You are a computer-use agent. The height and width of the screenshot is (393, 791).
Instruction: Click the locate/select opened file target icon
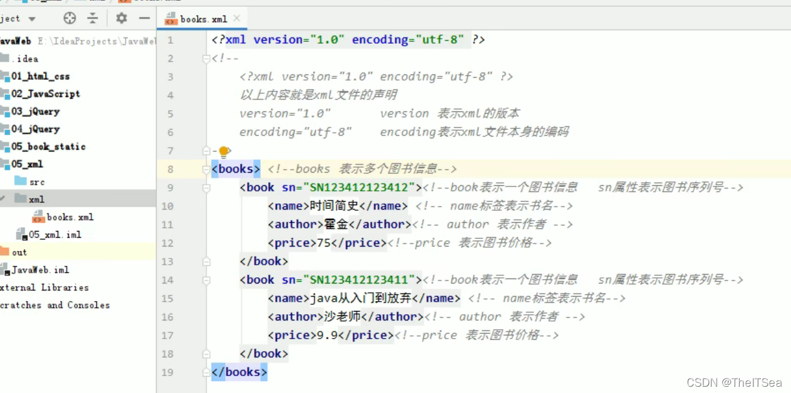tap(70, 18)
